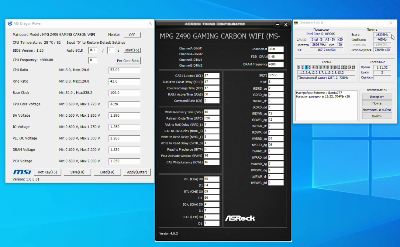Select the tWRRD_sg field showing 30
Image resolution: width=400 pixels, height=247 pixels.
[x=276, y=139]
